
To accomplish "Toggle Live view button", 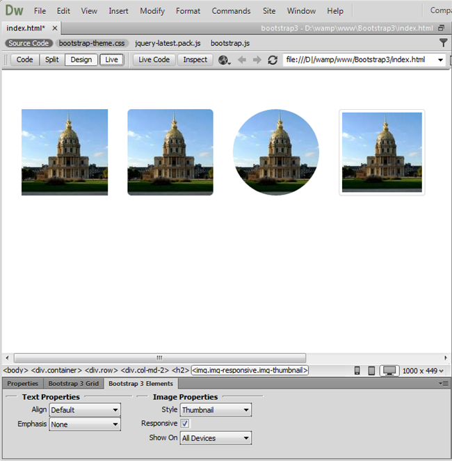I will click(111, 60).
